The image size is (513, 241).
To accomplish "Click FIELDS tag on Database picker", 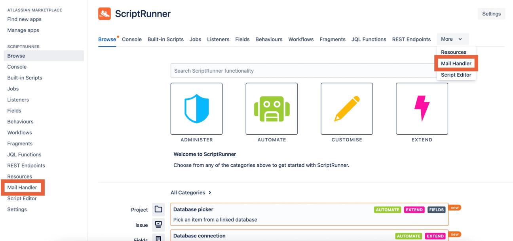I will click(437, 209).
